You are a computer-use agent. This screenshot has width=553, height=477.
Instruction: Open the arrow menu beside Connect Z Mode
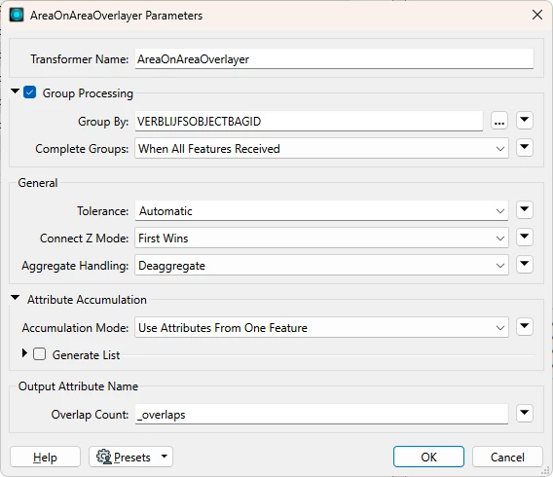coord(525,237)
